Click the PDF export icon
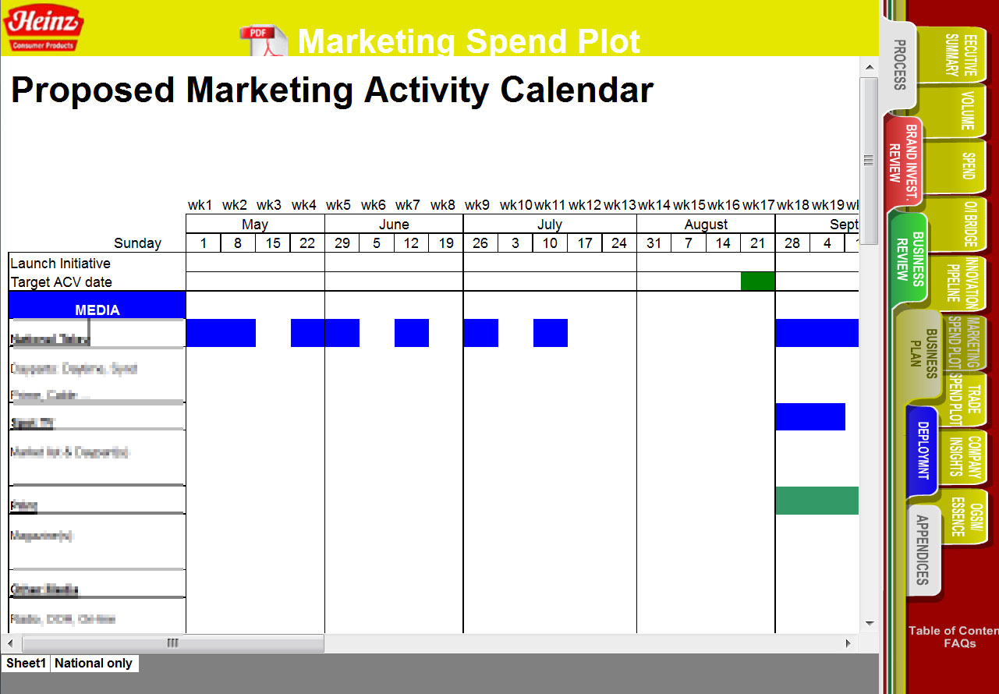This screenshot has height=694, width=999. (263, 41)
